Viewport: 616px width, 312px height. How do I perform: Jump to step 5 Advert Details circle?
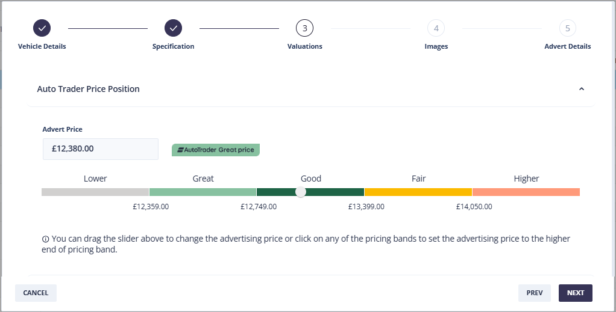tap(567, 28)
